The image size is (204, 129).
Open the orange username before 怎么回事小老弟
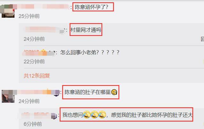click(x=39, y=53)
